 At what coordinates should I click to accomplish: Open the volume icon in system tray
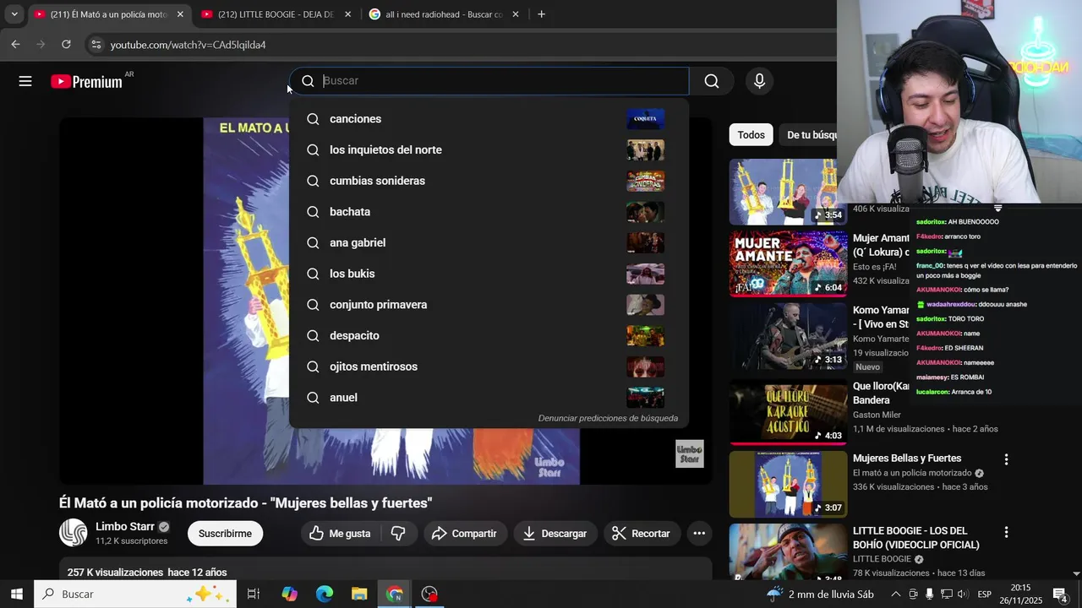coord(962,594)
